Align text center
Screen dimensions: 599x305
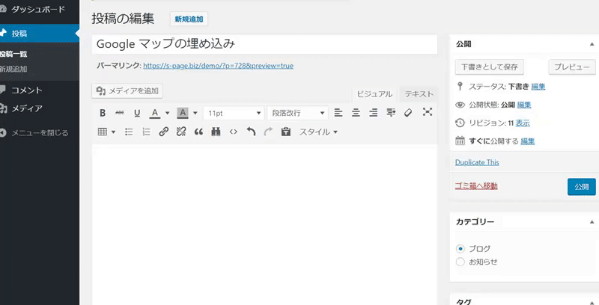[x=356, y=112]
